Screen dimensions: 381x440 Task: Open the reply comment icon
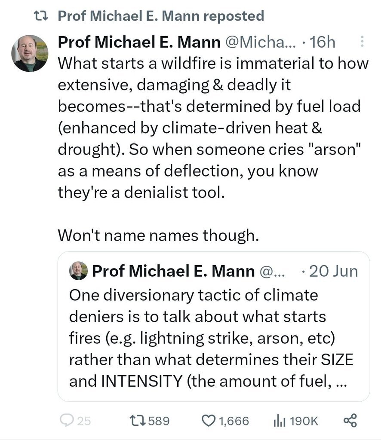click(x=67, y=420)
